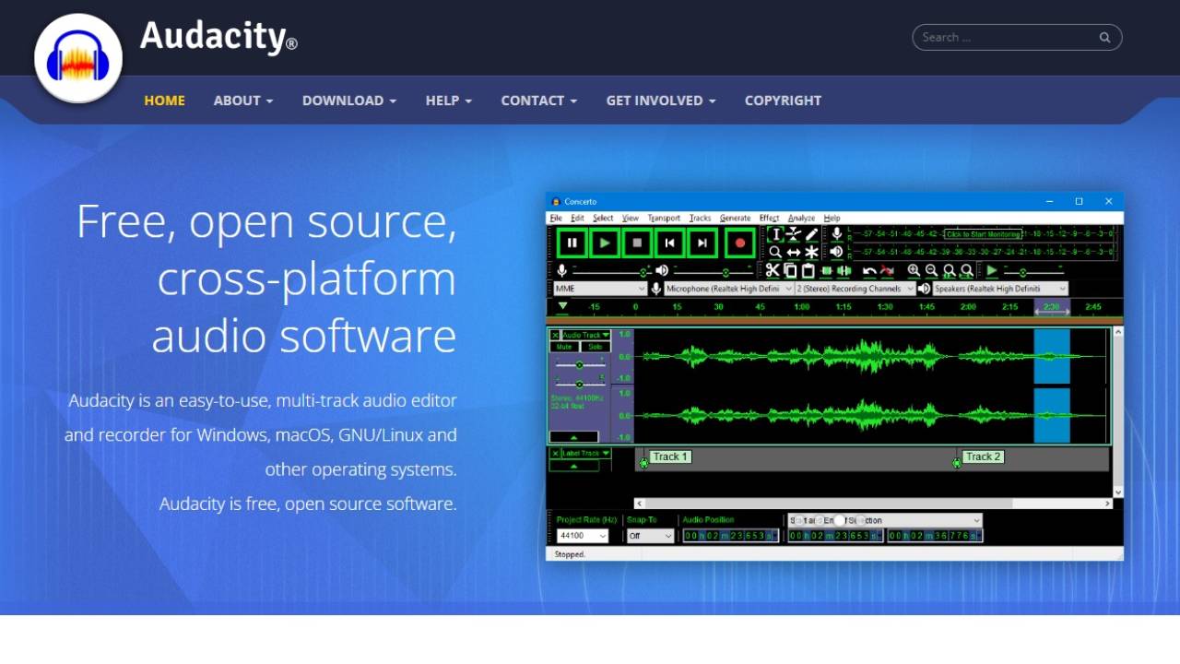
Task: Open the Transport menu
Action: (x=664, y=219)
